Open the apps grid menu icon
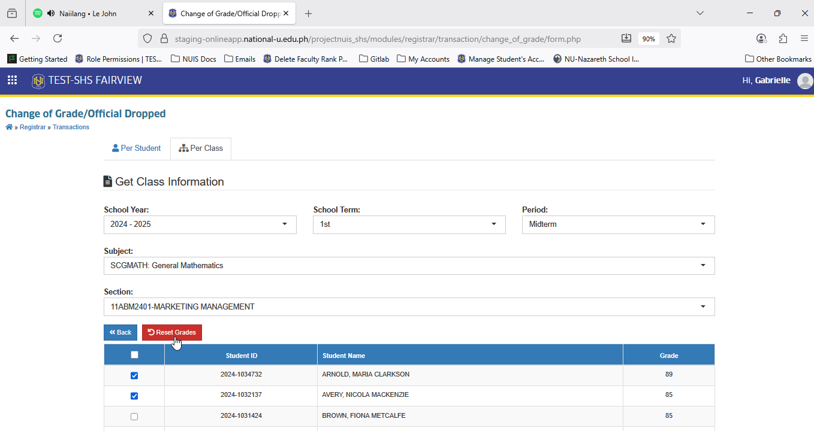The width and height of the screenshot is (814, 431). click(12, 80)
